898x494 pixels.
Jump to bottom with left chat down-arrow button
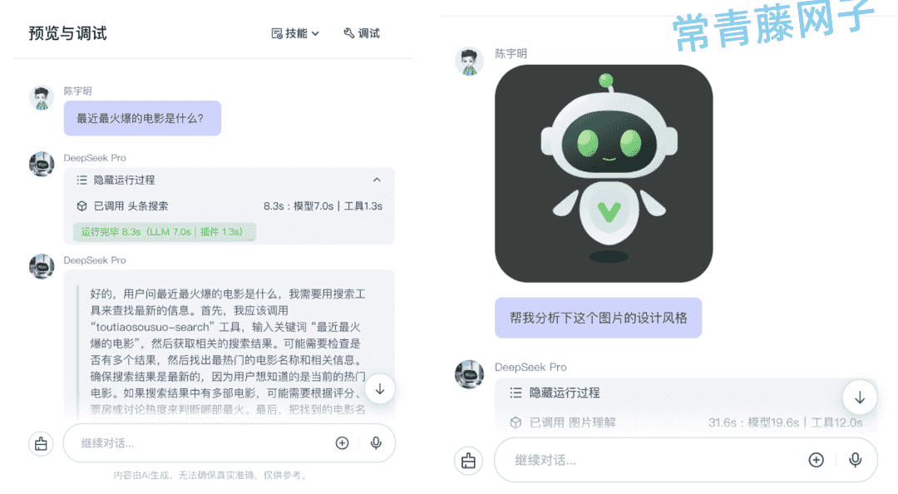pos(380,390)
